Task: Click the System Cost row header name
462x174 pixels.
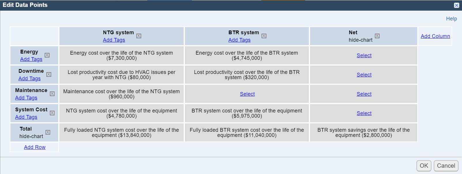Action: pyautogui.click(x=31, y=110)
